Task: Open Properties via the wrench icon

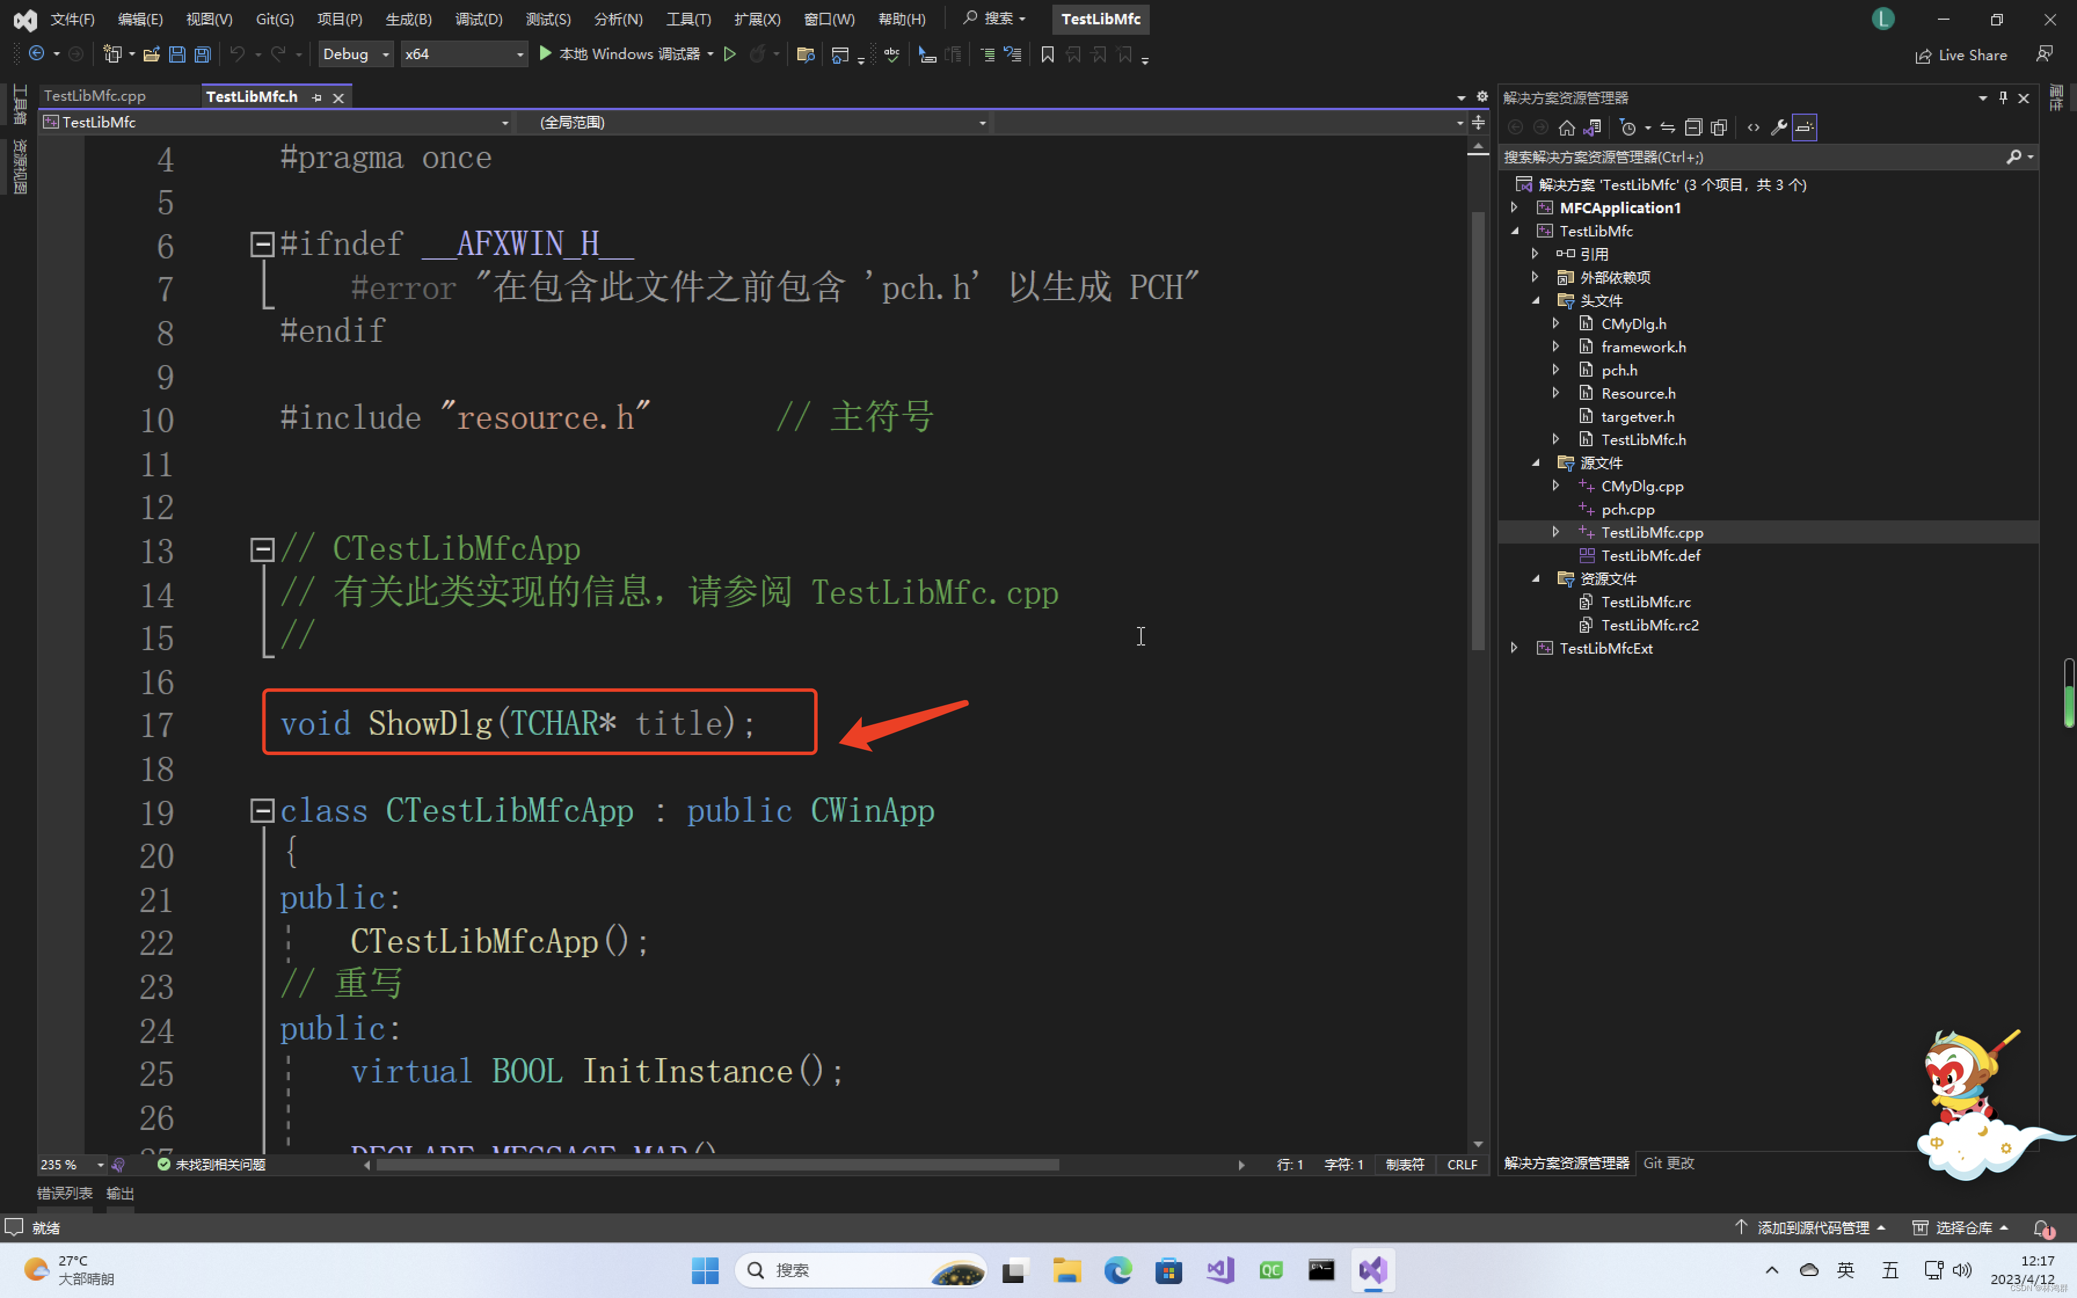Action: (x=1779, y=128)
